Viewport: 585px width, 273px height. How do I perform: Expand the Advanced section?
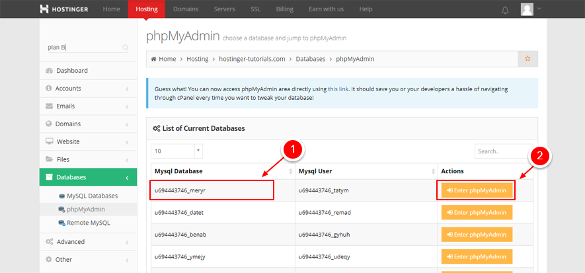point(127,243)
